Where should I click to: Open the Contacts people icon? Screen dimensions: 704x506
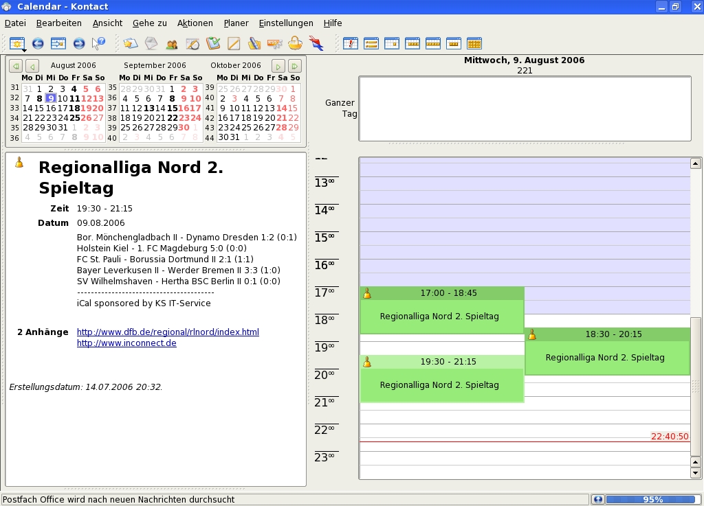click(171, 43)
